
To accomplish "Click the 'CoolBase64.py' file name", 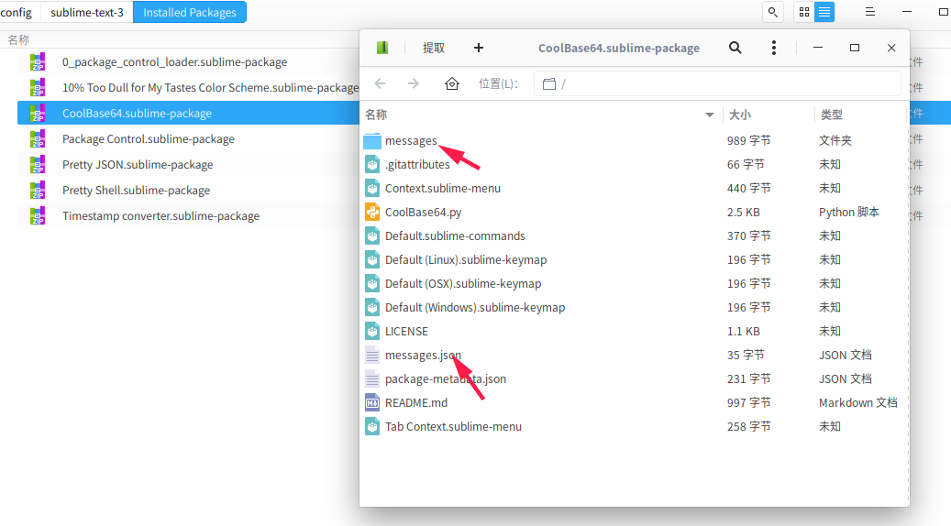I will 424,212.
